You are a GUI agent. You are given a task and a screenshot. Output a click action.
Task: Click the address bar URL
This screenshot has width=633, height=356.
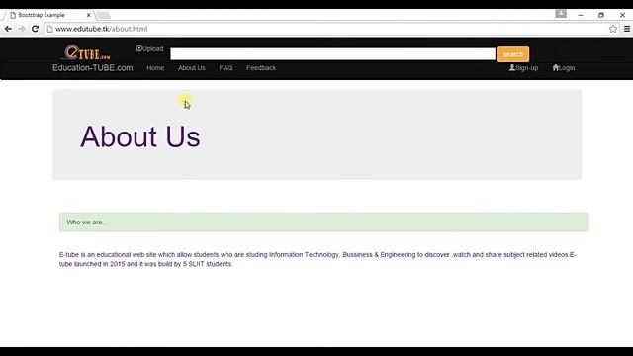(x=101, y=29)
